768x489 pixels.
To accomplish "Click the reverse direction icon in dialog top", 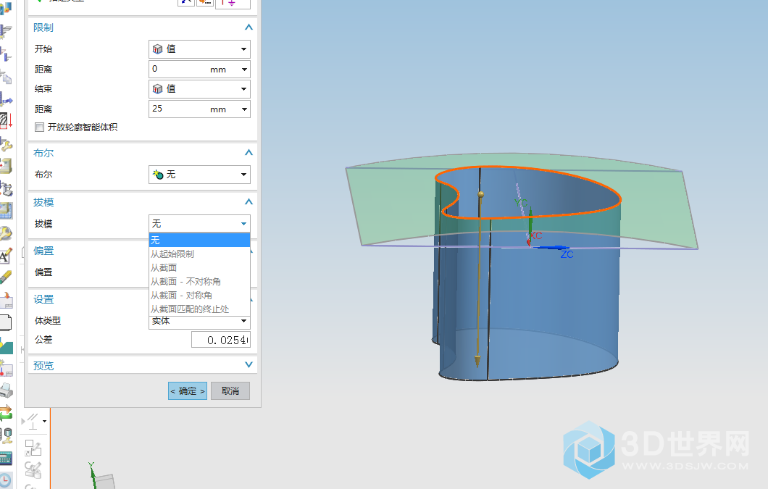I will click(x=186, y=2).
